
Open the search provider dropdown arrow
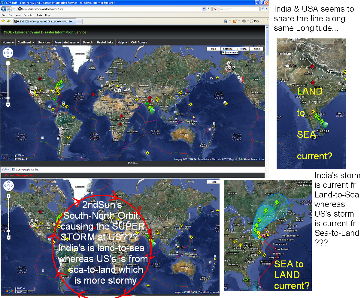pos(266,9)
